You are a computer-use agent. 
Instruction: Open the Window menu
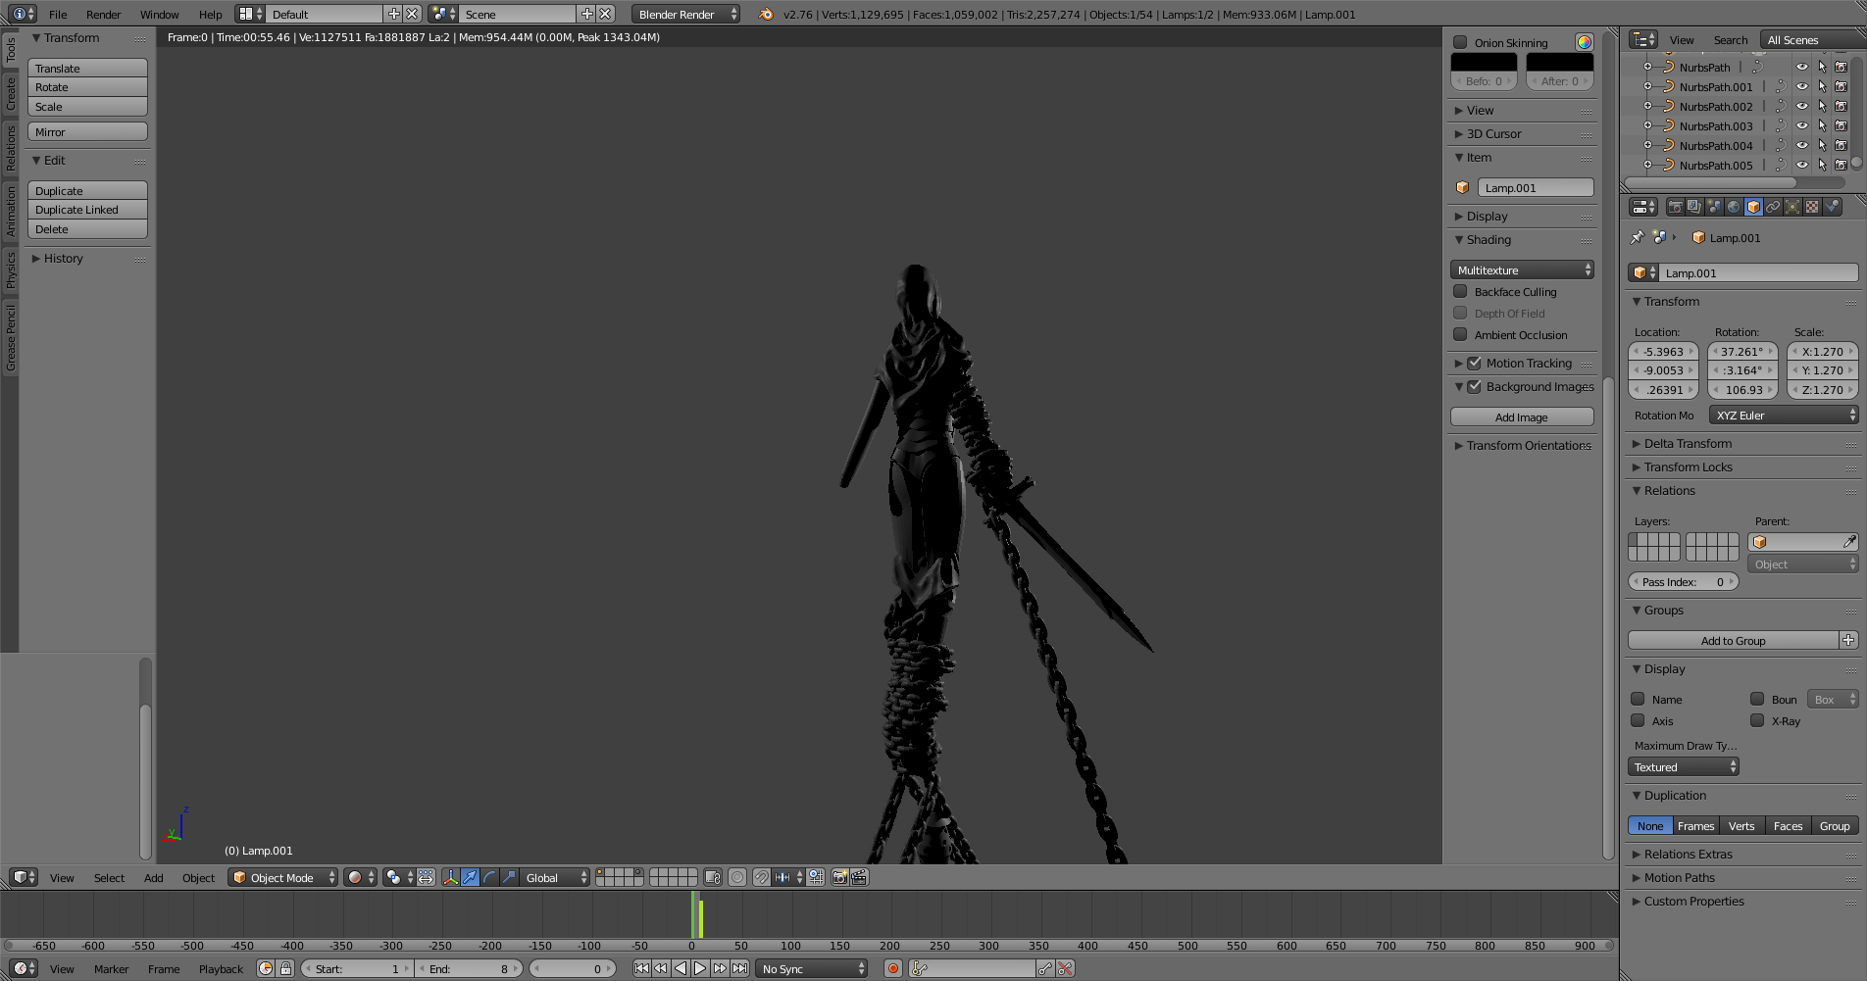click(x=159, y=14)
